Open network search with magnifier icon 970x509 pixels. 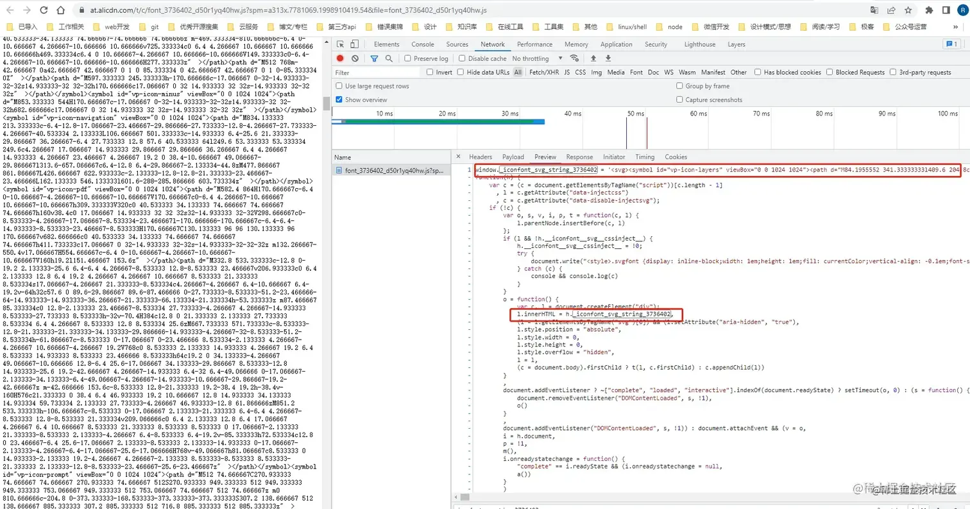tap(389, 58)
